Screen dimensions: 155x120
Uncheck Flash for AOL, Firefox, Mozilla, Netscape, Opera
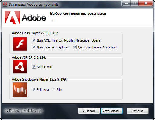pos(34,40)
